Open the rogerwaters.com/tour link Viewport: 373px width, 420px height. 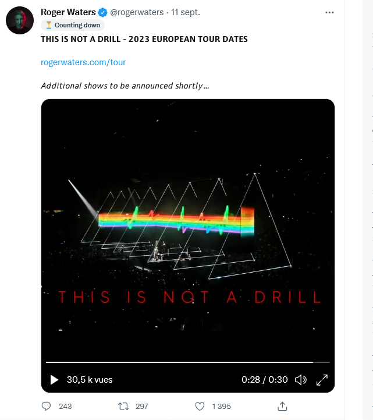[x=83, y=62]
